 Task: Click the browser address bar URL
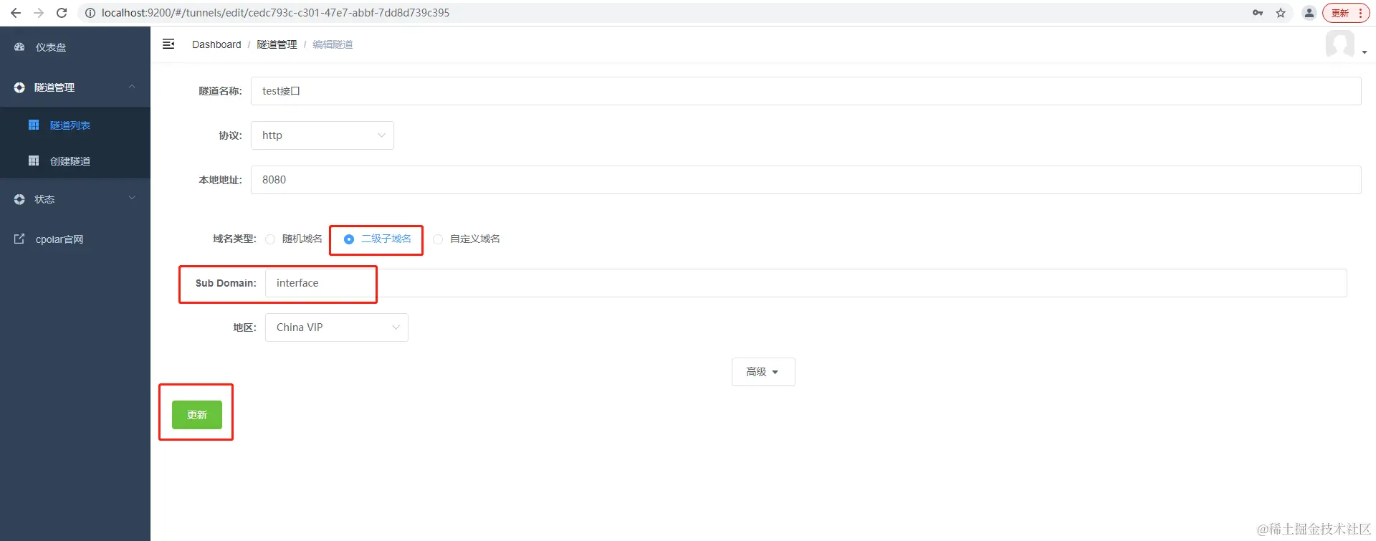[275, 13]
